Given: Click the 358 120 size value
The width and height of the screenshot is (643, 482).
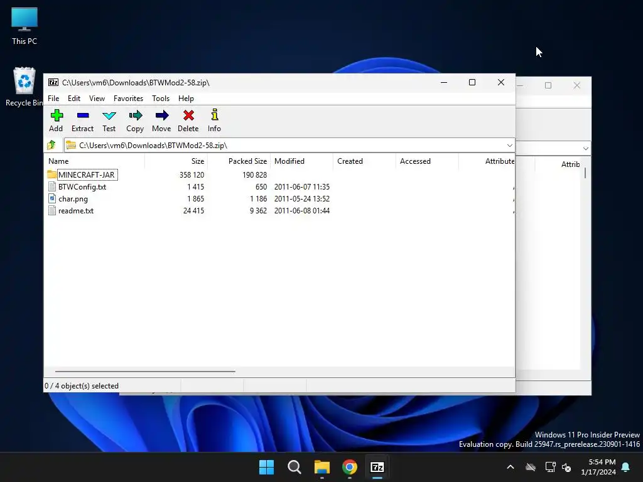Looking at the screenshot, I should 192,175.
